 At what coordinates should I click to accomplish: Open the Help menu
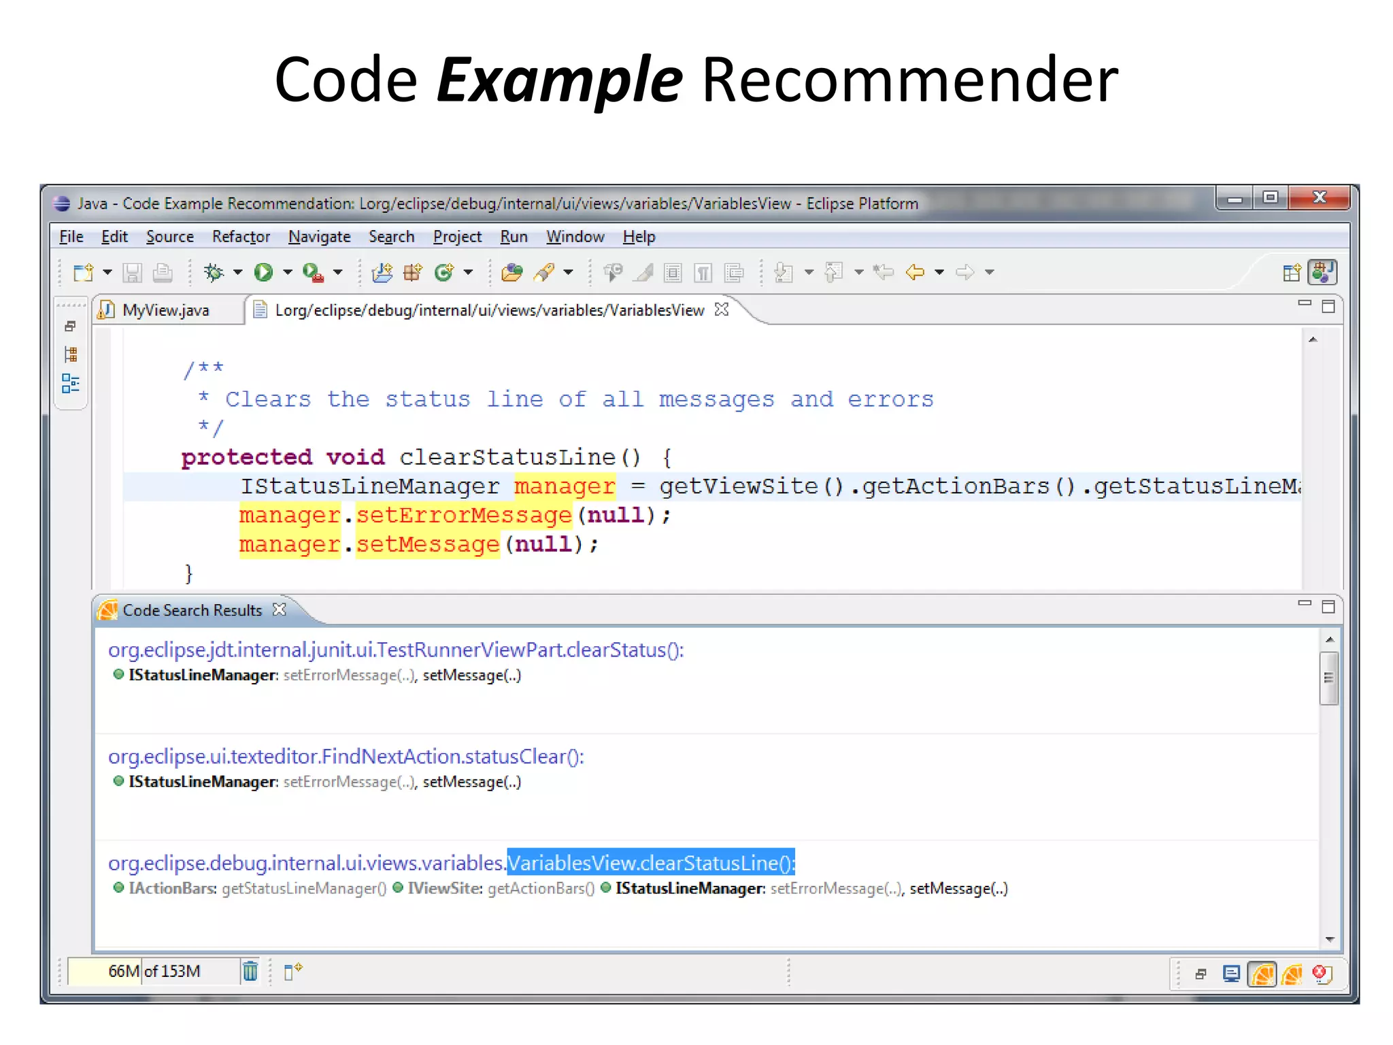[639, 237]
